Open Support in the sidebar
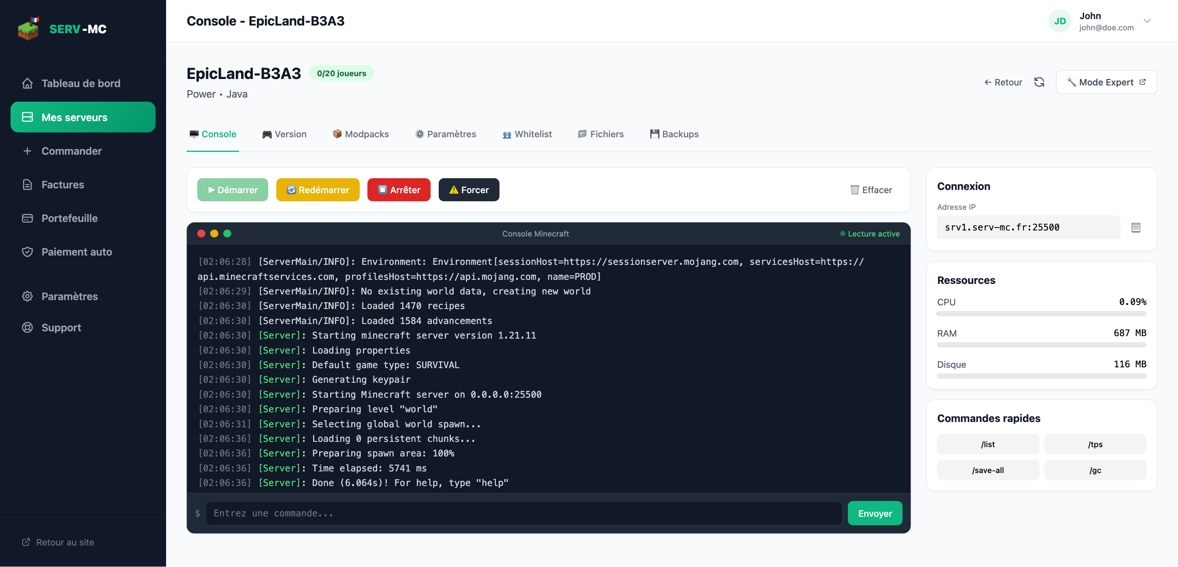The width and height of the screenshot is (1178, 567). click(83, 327)
